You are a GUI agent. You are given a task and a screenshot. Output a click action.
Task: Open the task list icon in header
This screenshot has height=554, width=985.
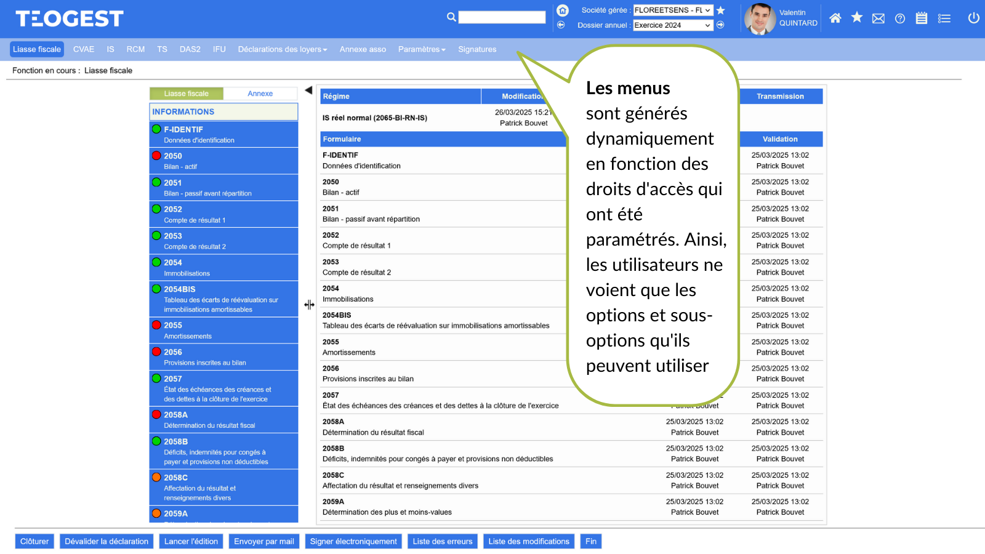pos(944,18)
